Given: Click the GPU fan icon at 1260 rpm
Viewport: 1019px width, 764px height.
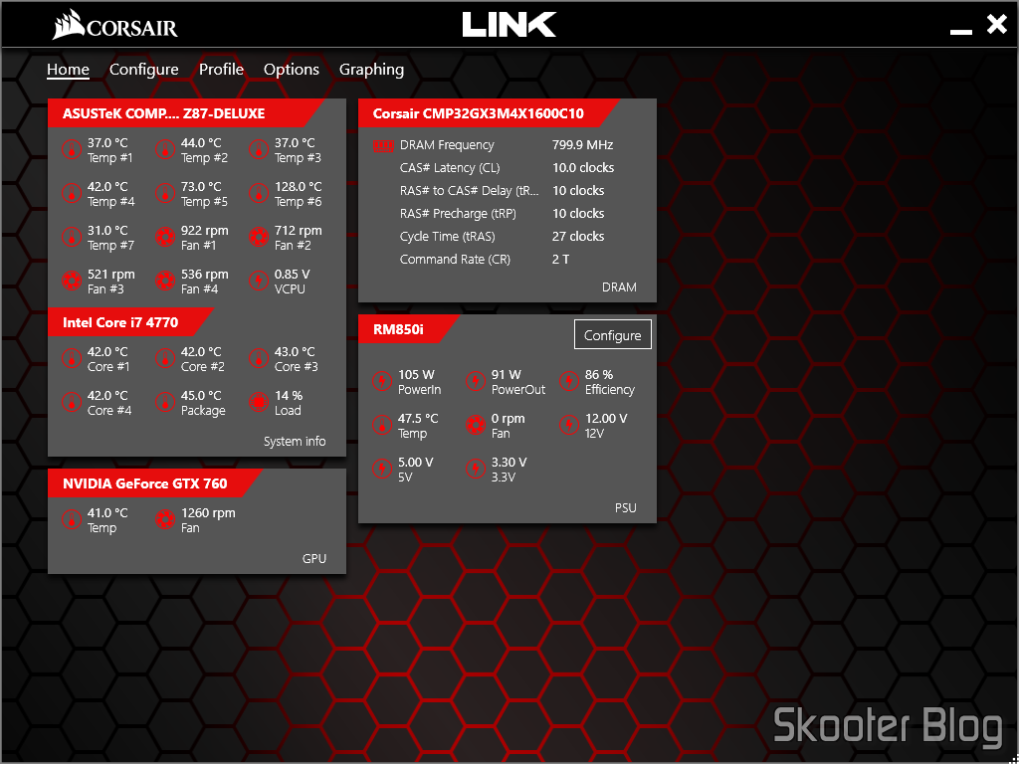Looking at the screenshot, I should pos(164,519).
